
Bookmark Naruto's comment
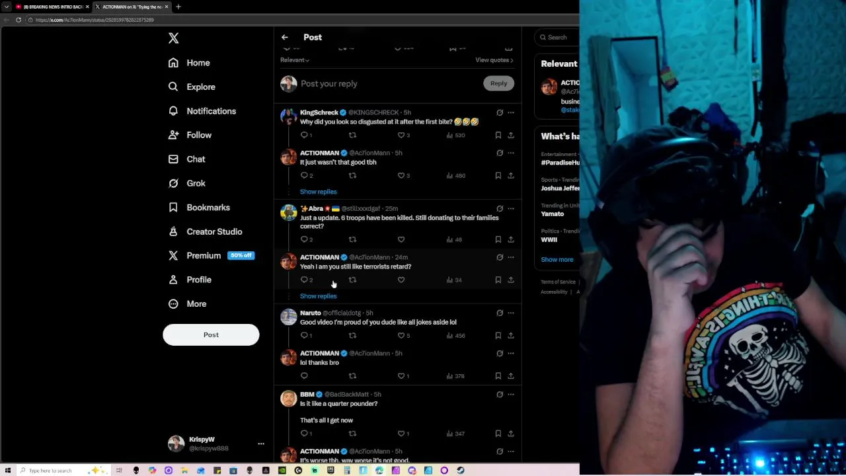498,335
